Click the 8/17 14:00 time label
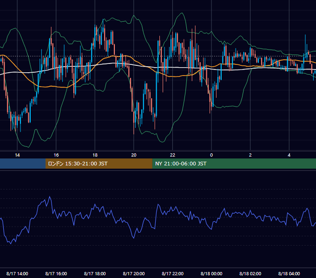Image resolution: width=316 pixels, height=278 pixels. [x=17, y=273]
